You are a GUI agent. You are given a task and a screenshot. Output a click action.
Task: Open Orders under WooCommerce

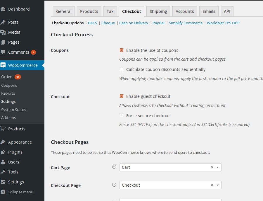coord(7,77)
